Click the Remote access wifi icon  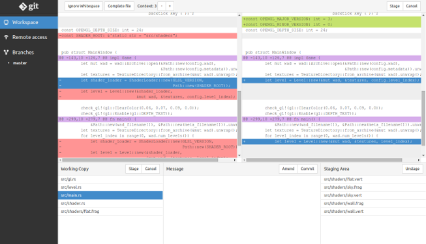pyautogui.click(x=6, y=37)
